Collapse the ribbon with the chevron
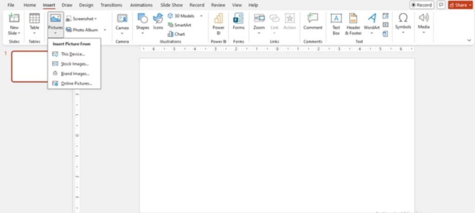The height and width of the screenshot is (213, 475). [x=469, y=40]
